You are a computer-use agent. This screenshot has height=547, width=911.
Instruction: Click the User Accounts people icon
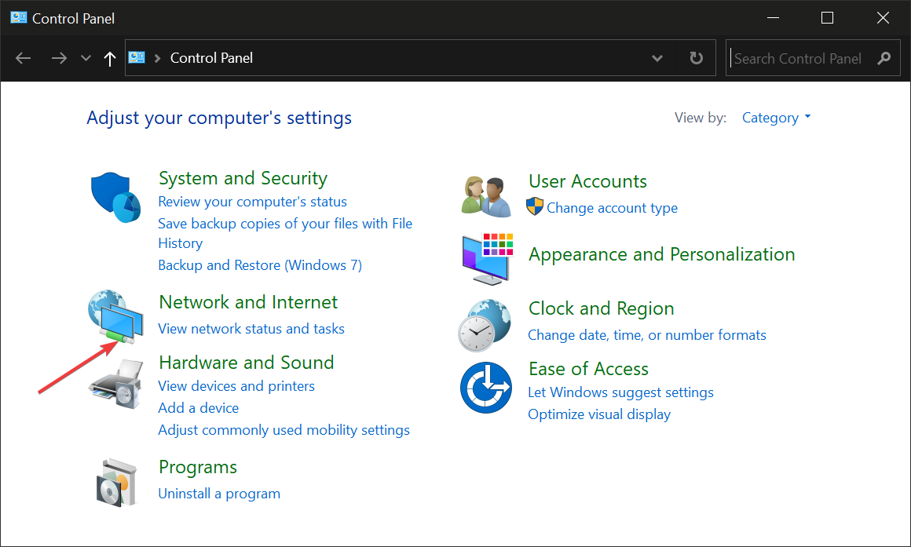click(486, 196)
